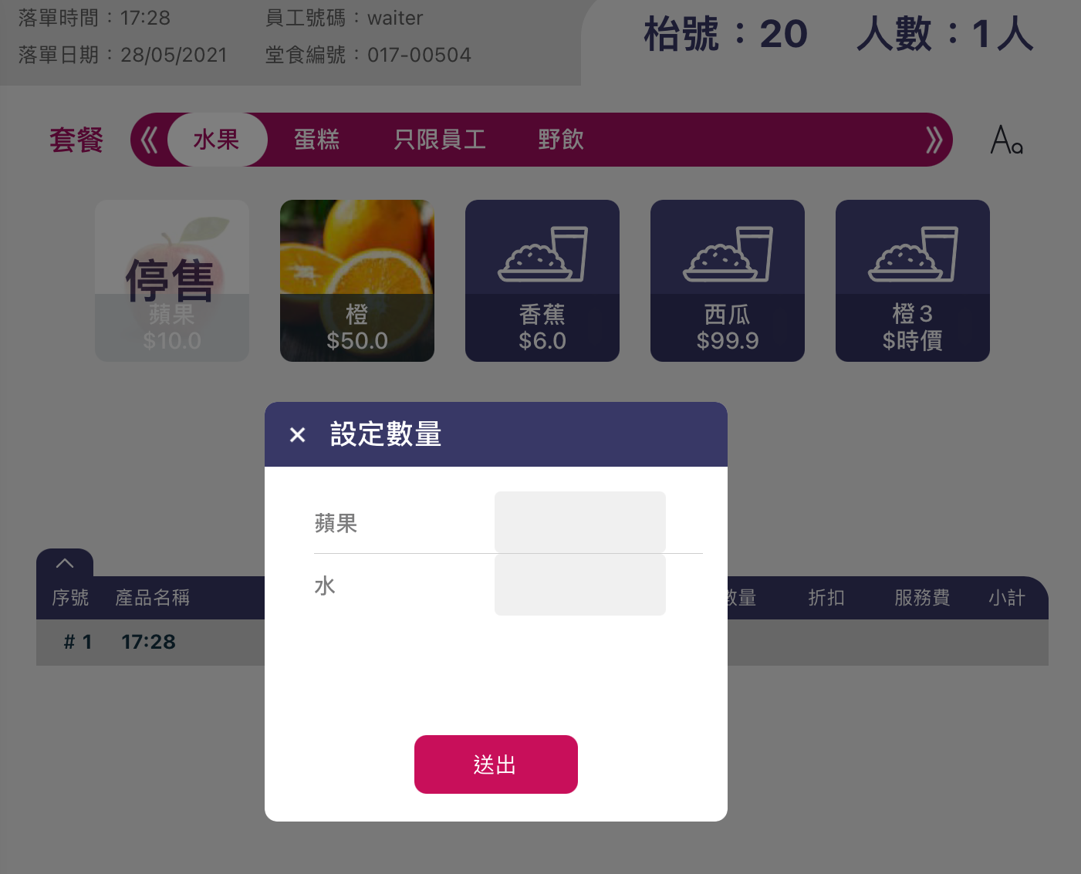Select the 水果 category tab
The image size is (1081, 874).
217,140
